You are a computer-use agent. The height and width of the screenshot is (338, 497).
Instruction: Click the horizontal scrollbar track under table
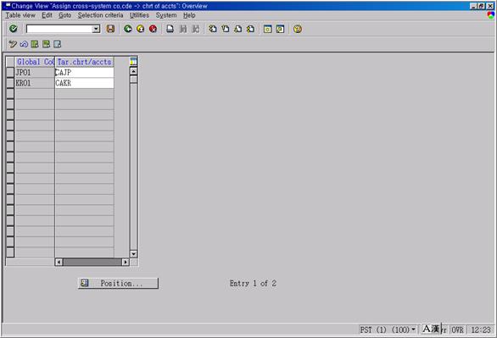click(x=92, y=262)
